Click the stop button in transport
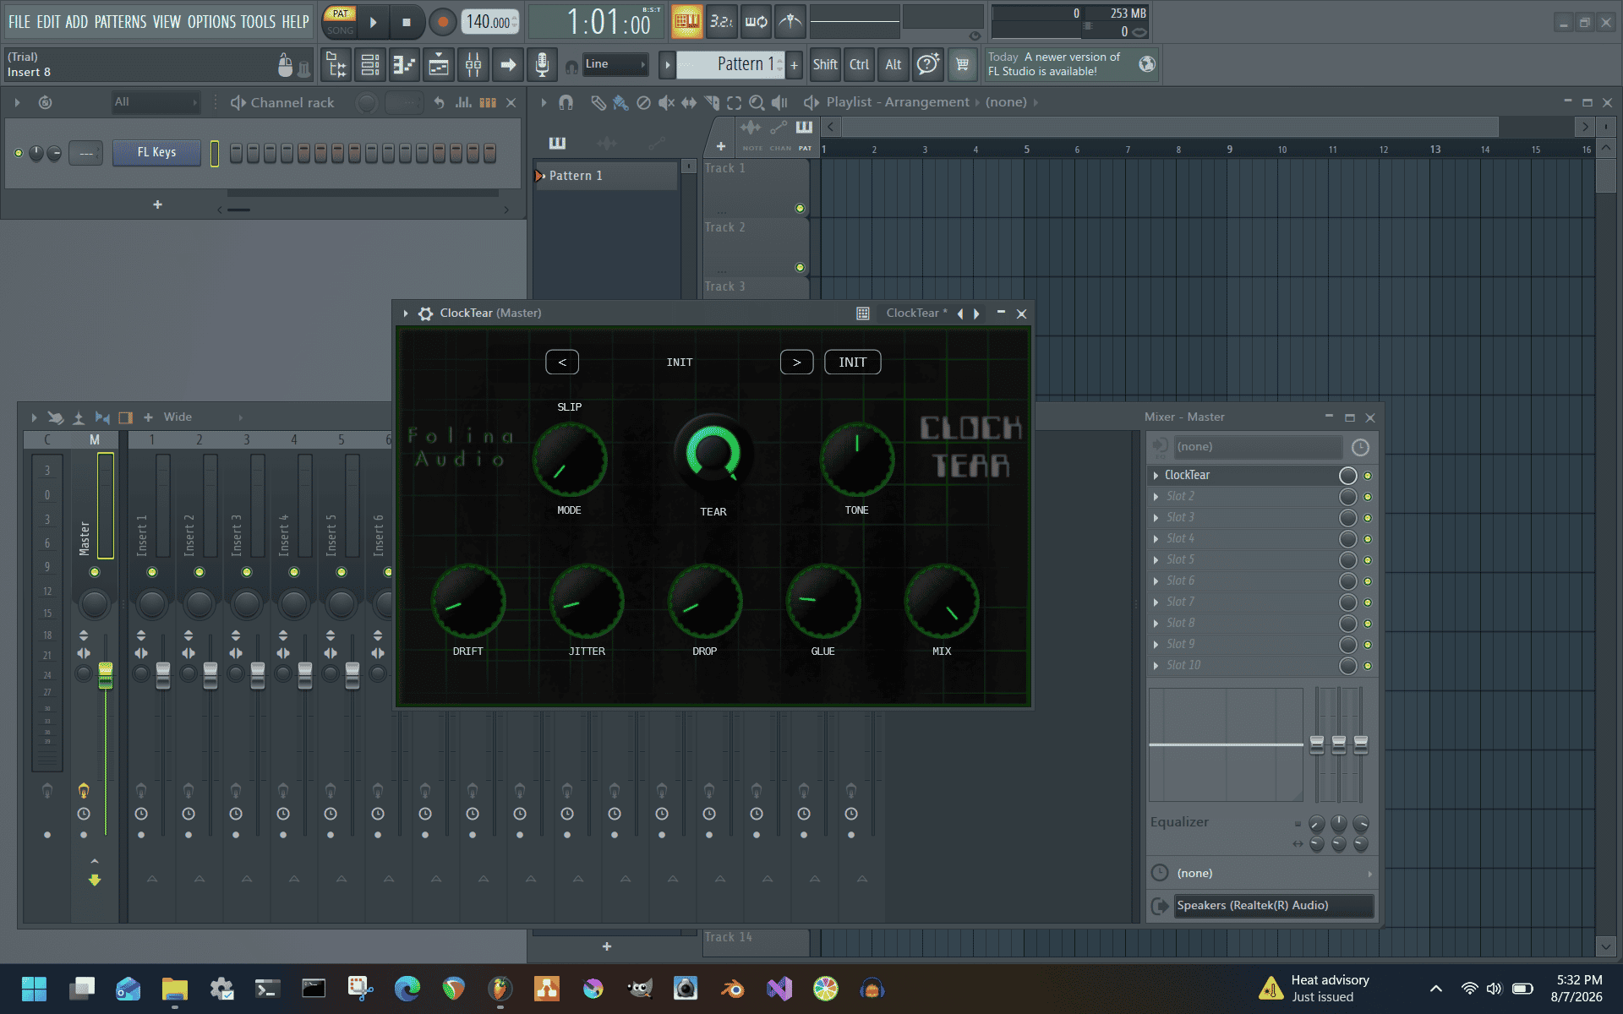This screenshot has height=1014, width=1623. [x=407, y=22]
